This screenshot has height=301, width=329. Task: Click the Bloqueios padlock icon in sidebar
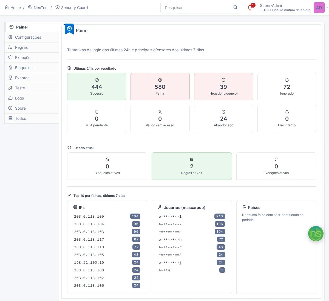[x=10, y=68]
